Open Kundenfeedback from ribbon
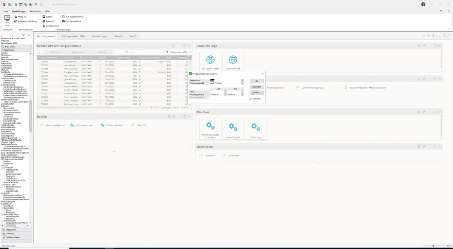Viewport: 453px width, 249px height. click(71, 21)
